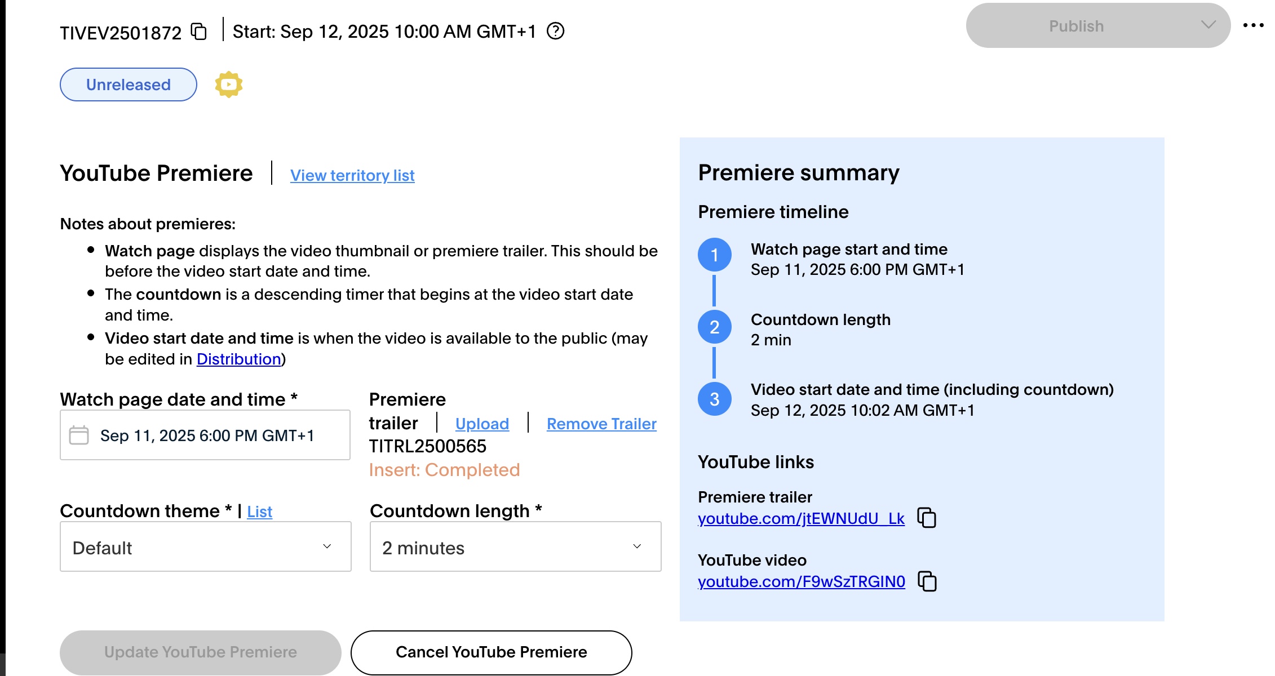Image resolution: width=1275 pixels, height=676 pixels.
Task: Click the Remove Trailer link
Action: pos(601,424)
